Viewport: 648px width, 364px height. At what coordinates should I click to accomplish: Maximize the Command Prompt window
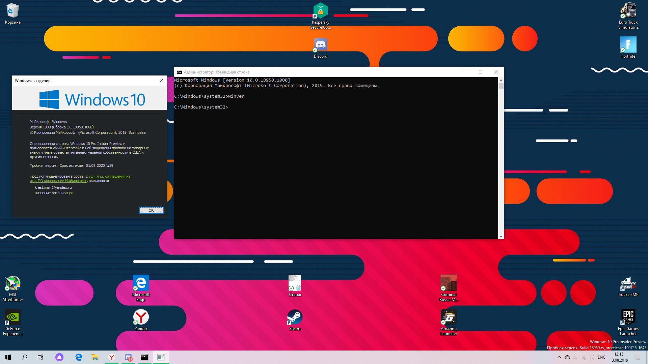481,72
